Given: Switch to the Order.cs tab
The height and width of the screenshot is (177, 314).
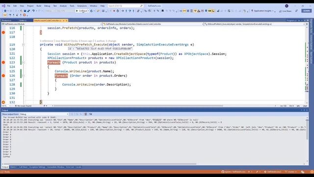Looking at the screenshot, I should coord(23,21).
